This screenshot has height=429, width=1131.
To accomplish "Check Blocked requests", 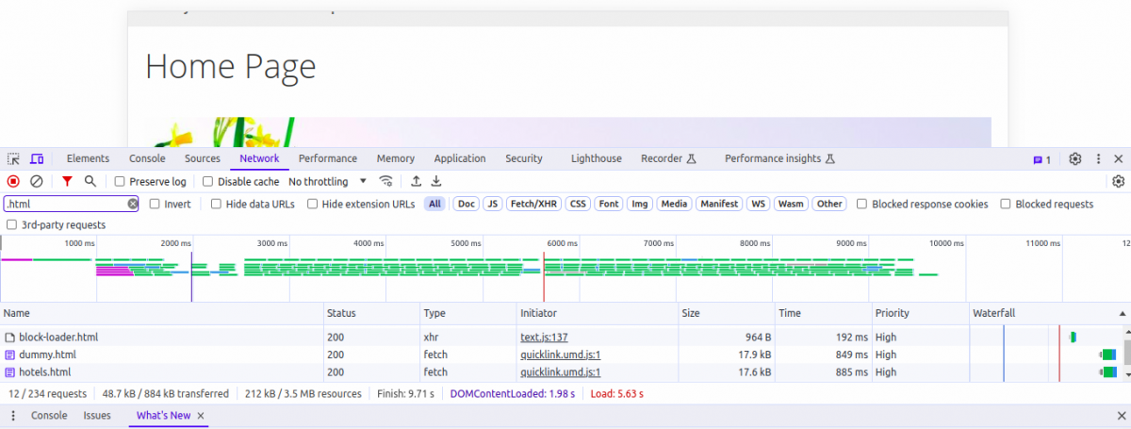I will pyautogui.click(x=1006, y=204).
